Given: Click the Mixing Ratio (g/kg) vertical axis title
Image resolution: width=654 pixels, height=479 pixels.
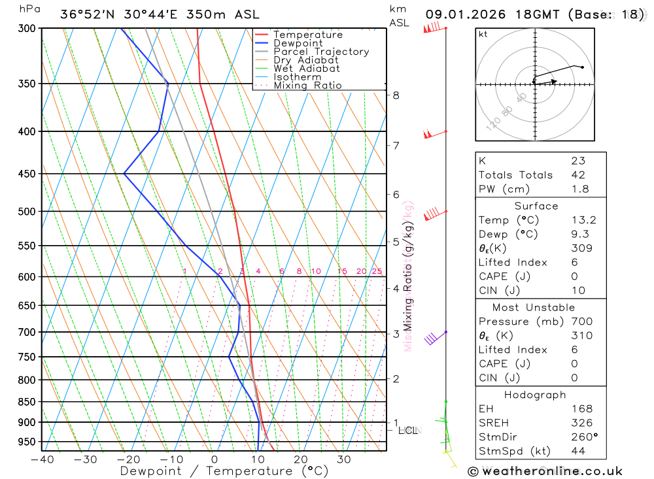Looking at the screenshot, I should (407, 276).
